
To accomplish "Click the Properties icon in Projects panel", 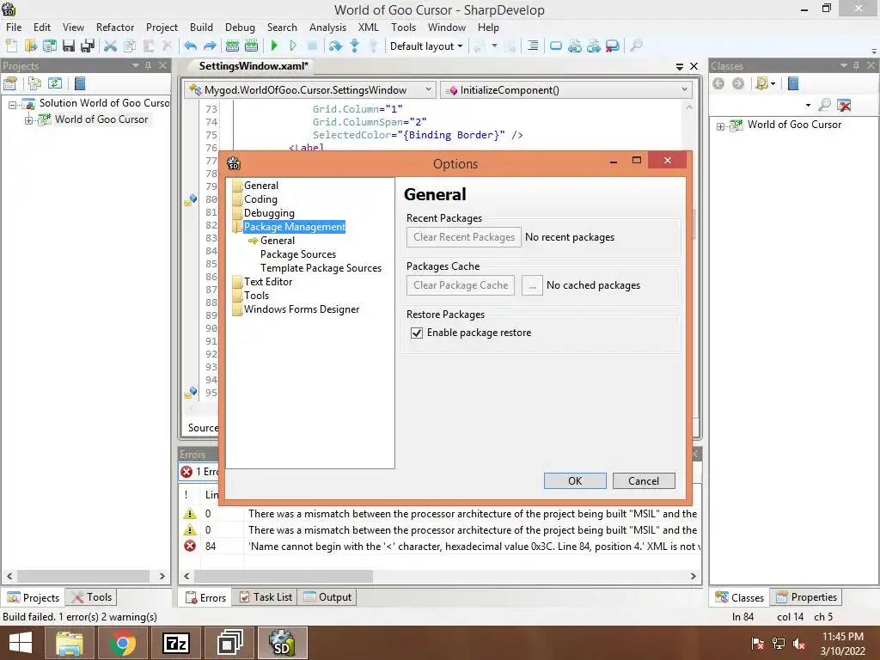I will pos(10,83).
